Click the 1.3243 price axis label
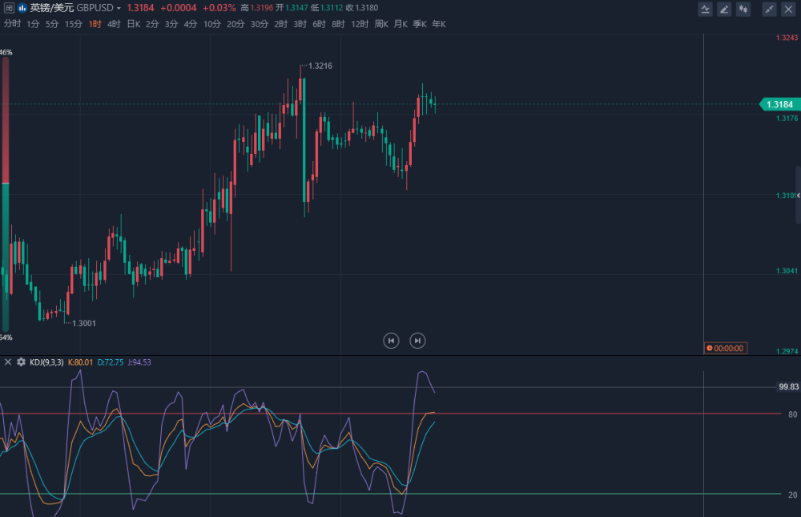801x517 pixels. tap(787, 38)
